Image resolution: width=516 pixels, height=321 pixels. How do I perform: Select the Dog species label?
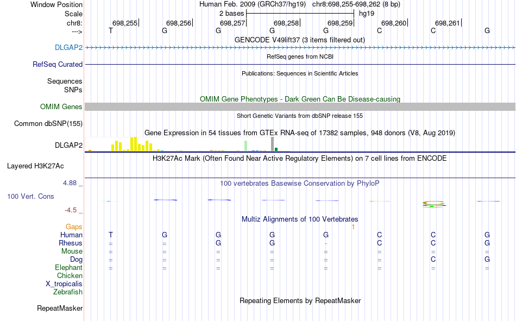[x=76, y=260]
